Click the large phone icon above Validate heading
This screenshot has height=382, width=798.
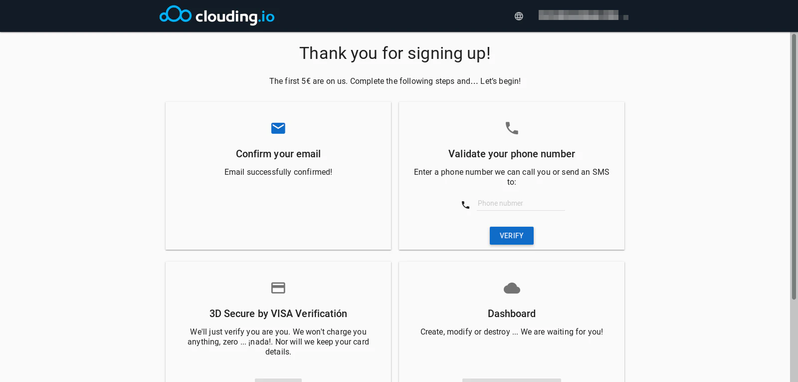(512, 128)
